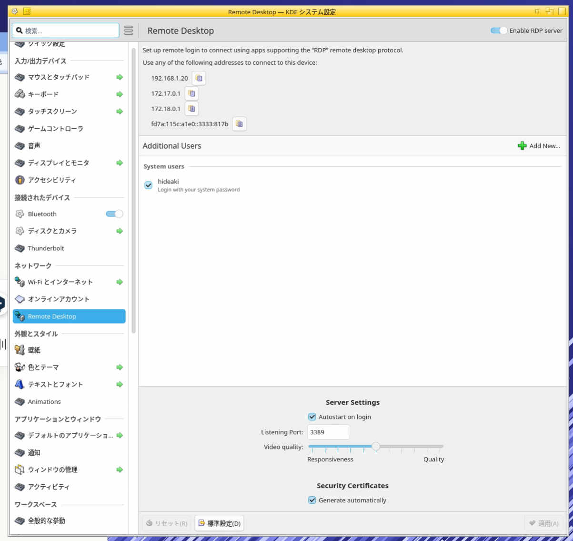Expand マウスとタッチパッド submenu arrow
573x541 pixels.
(120, 77)
